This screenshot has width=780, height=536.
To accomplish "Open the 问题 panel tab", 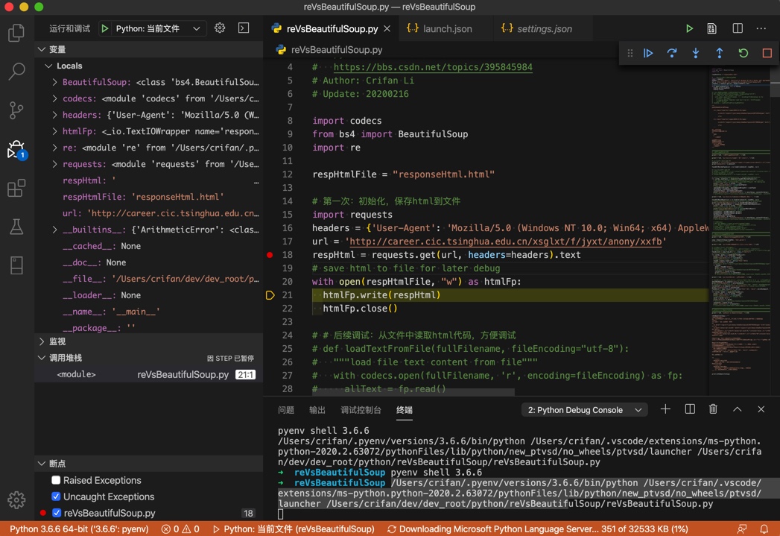I will (286, 409).
